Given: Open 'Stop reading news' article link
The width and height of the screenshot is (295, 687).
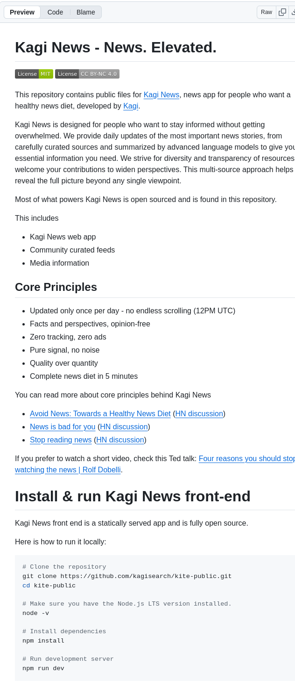Looking at the screenshot, I should (61, 440).
